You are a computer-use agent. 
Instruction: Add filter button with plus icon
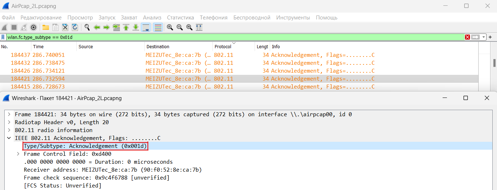(x=490, y=37)
